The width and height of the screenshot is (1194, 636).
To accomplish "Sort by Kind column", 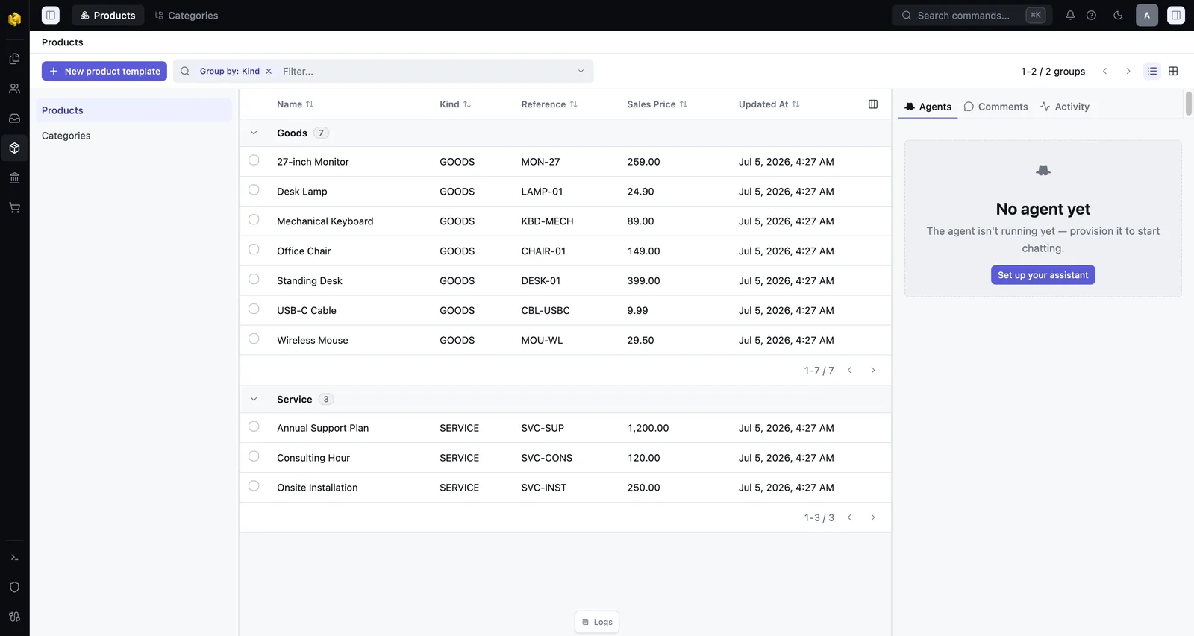I will click(x=455, y=104).
